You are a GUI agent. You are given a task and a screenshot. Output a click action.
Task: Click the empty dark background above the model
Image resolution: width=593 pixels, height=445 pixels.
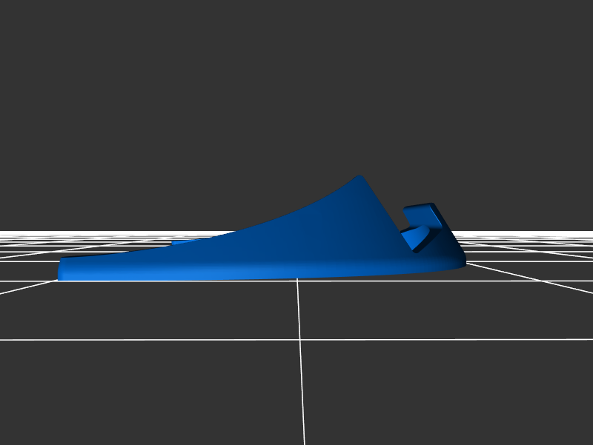(x=296, y=89)
